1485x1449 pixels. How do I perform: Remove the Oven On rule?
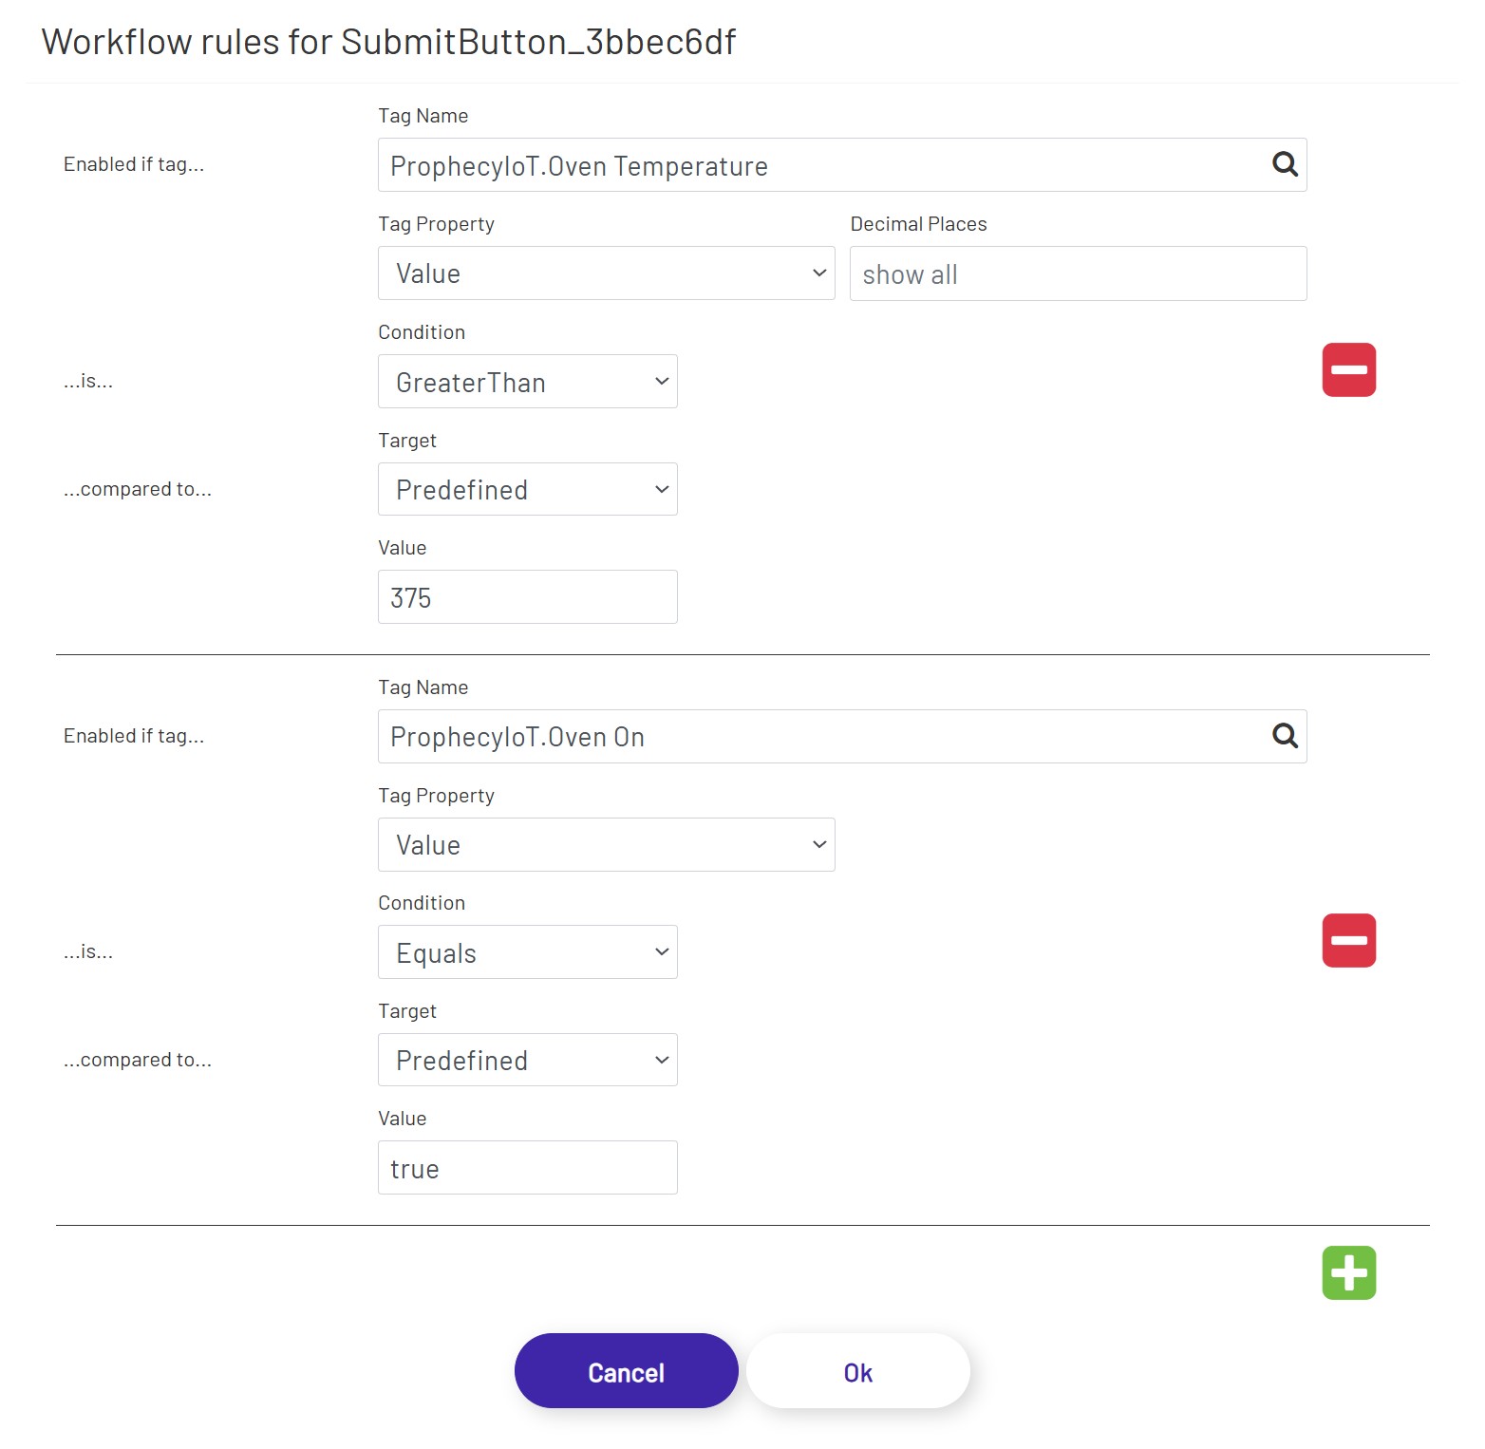(1348, 940)
